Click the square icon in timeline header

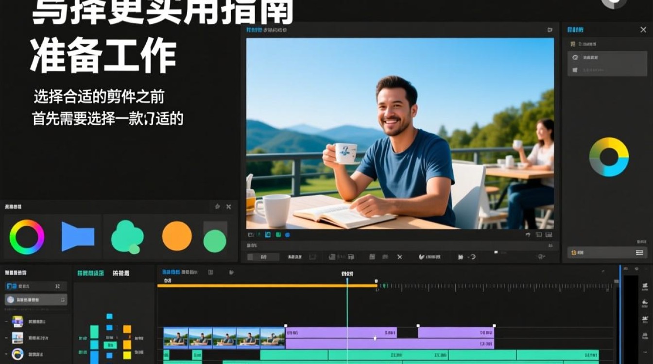click(210, 272)
